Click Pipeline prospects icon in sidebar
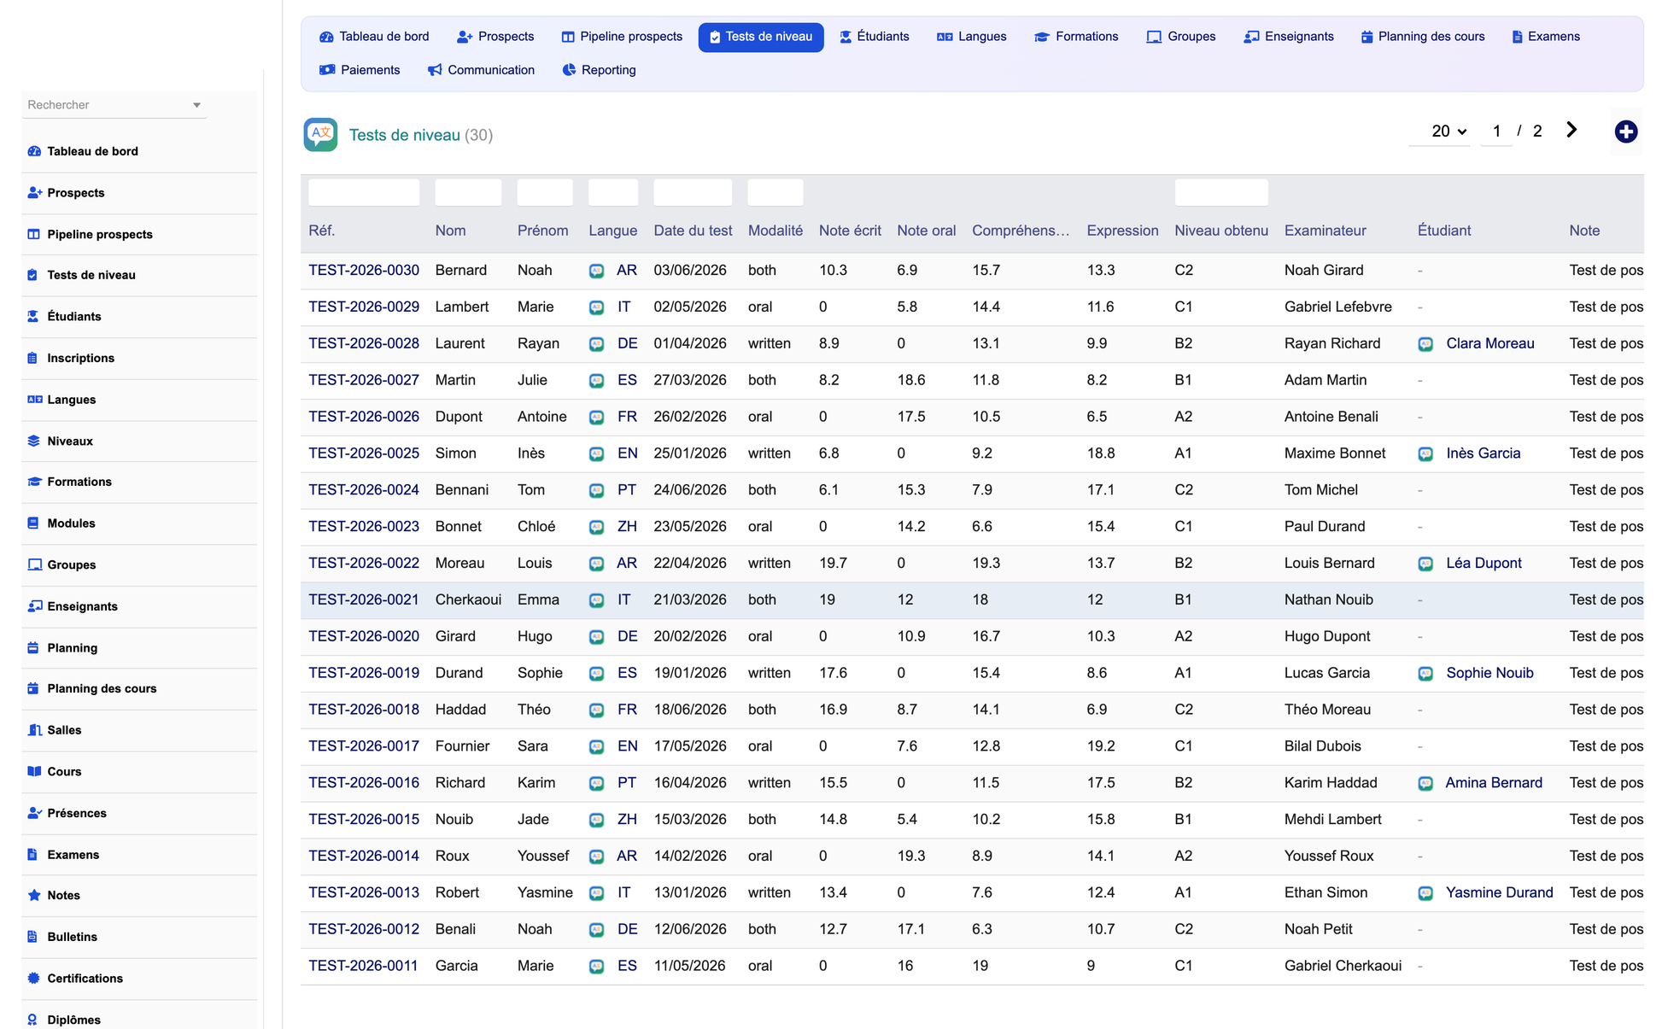This screenshot has width=1662, height=1029. pos(34,234)
